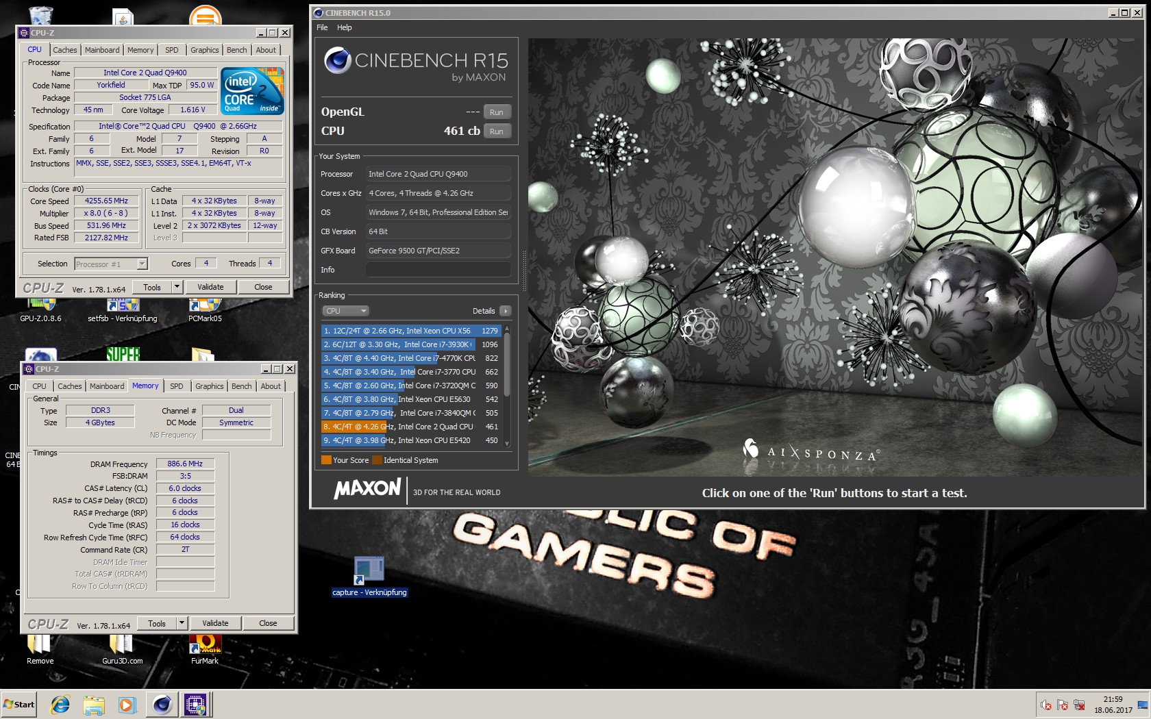Click the Details arrow button in Ranking

[x=506, y=311]
